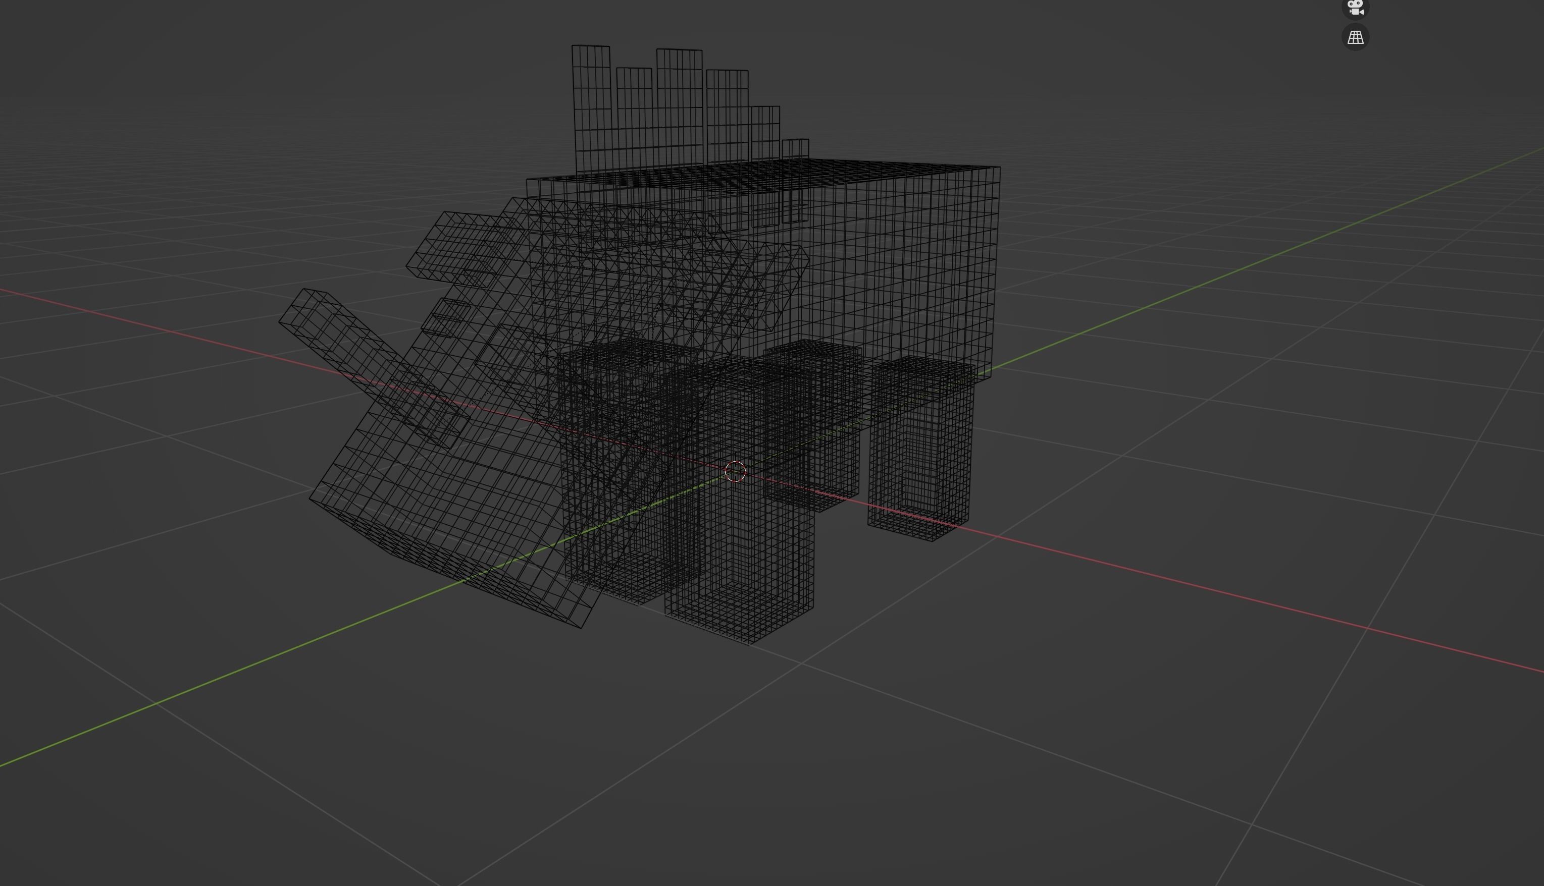Switch perspective/orthographic view with grid icon
This screenshot has width=1544, height=886.
point(1355,37)
